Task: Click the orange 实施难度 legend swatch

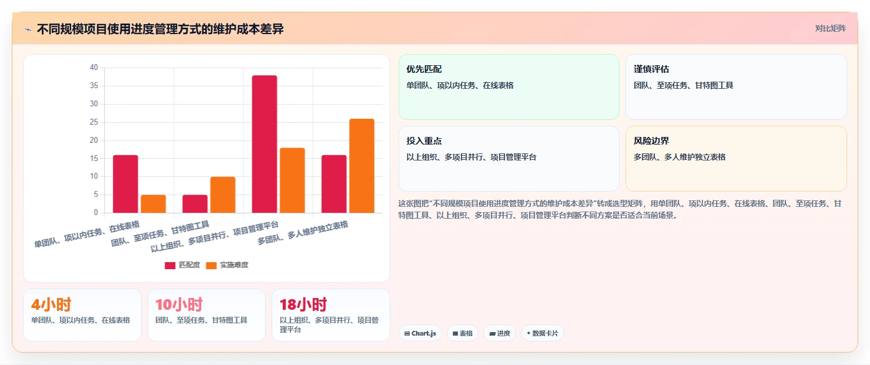Action: click(211, 265)
